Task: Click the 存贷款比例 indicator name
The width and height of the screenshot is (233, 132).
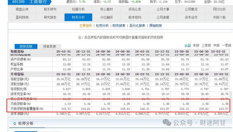Action: 19,89
